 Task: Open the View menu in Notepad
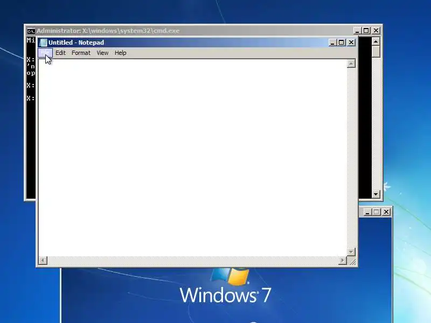[x=102, y=53]
